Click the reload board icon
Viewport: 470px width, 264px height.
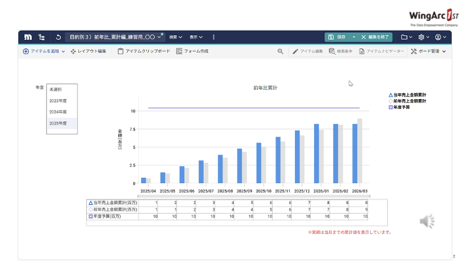coord(59,37)
